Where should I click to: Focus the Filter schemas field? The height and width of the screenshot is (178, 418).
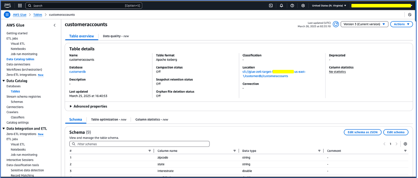pyautogui.click(x=139, y=144)
